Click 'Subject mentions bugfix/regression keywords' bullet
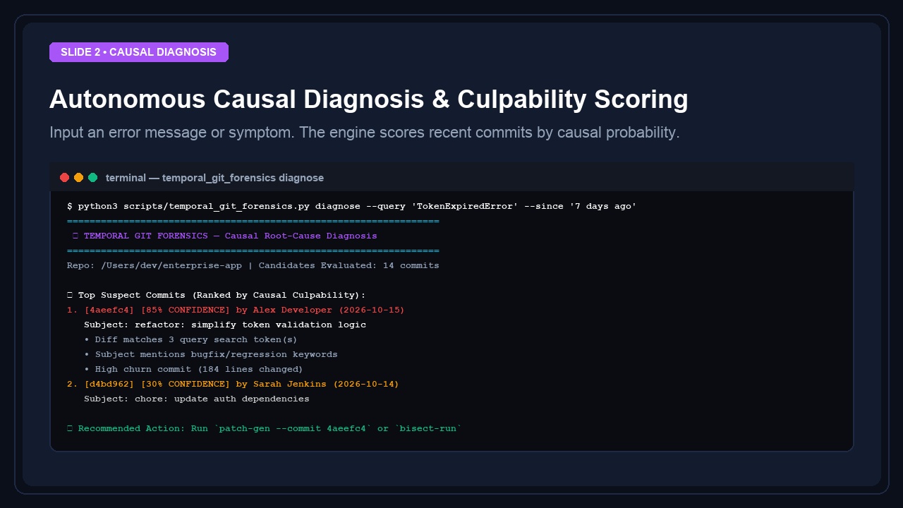The height and width of the screenshot is (508, 903). pos(211,354)
